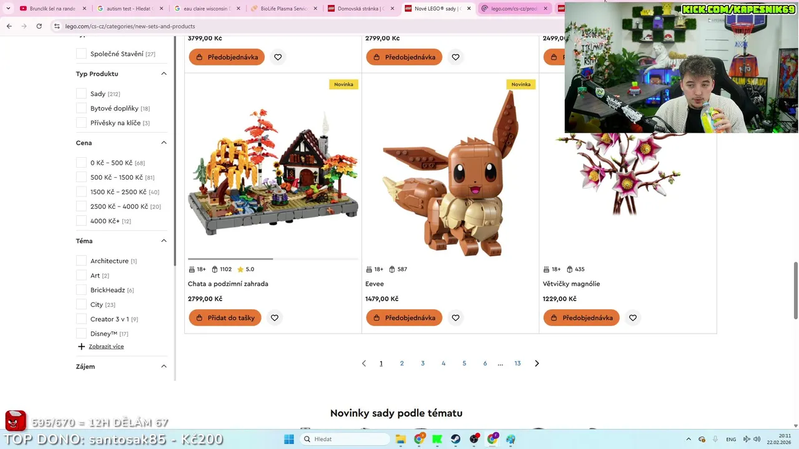799x449 pixels.
Task: Go to results page 13
Action: point(517,364)
